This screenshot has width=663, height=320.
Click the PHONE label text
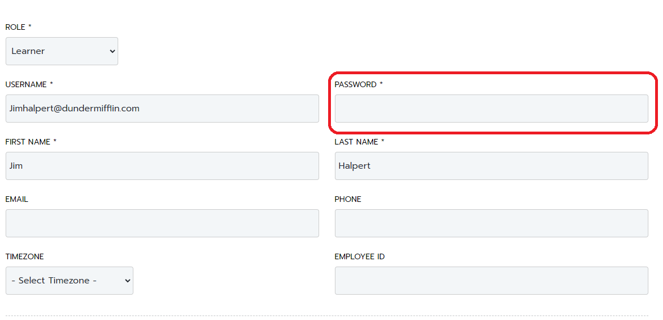point(348,200)
